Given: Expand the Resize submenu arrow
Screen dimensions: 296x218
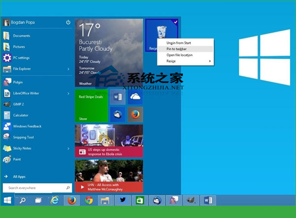Looking at the screenshot, I should (210, 61).
